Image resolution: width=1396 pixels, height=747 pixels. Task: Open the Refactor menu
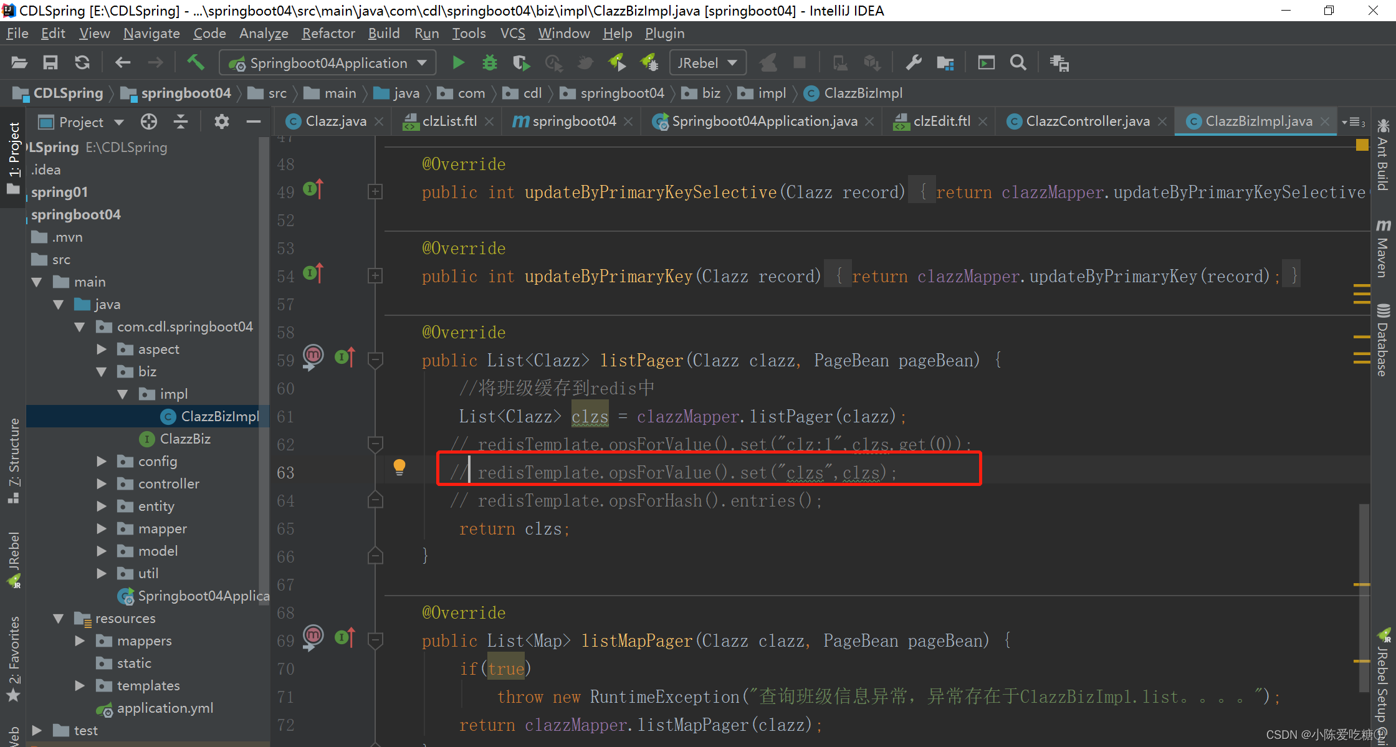click(x=328, y=34)
